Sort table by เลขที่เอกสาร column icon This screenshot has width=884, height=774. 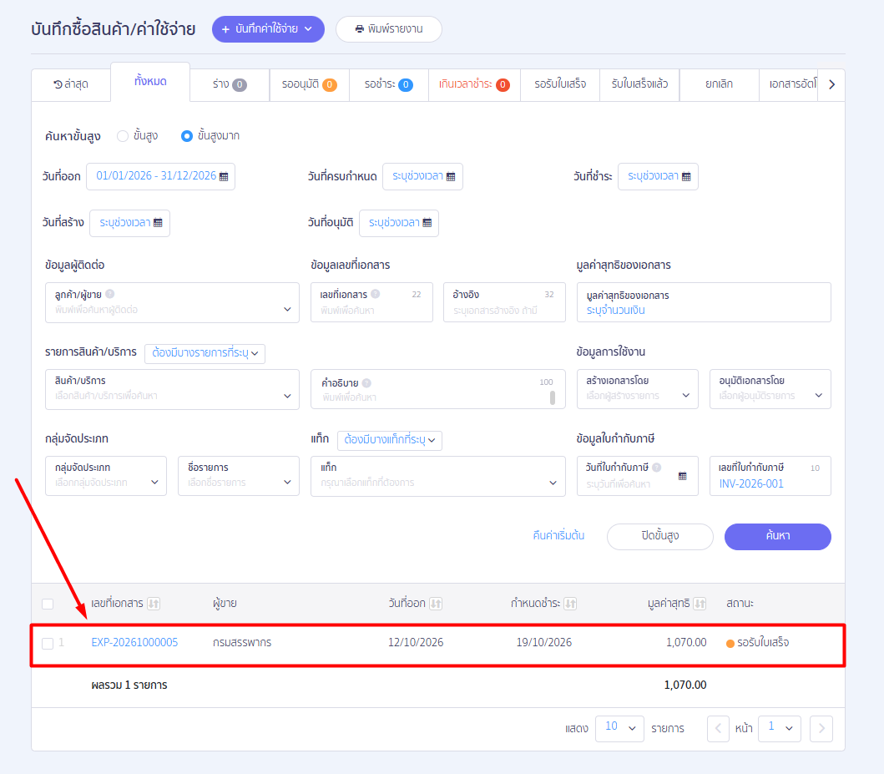(x=154, y=604)
